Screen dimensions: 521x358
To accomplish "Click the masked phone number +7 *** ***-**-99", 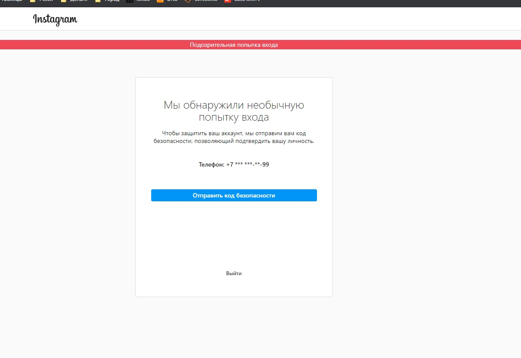I will (x=248, y=164).
